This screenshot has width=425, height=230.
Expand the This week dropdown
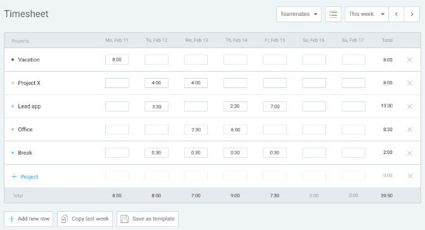(x=367, y=14)
